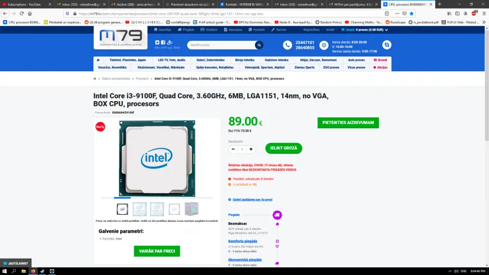Screen dimensions: 489x275
Task: Select the last product thumbnail image
Action: pos(191,209)
